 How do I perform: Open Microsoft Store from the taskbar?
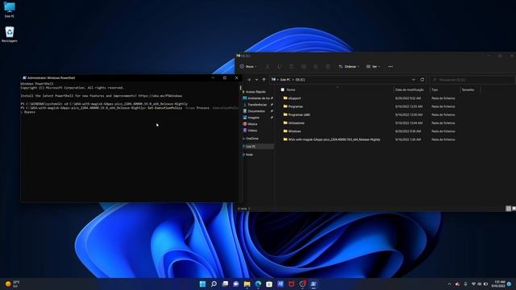[x=269, y=284]
